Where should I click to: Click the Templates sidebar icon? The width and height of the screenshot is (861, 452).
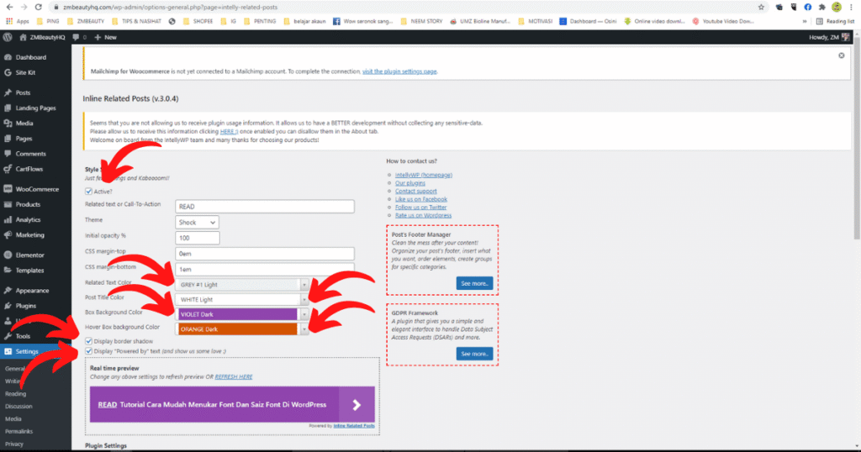pyautogui.click(x=8, y=271)
